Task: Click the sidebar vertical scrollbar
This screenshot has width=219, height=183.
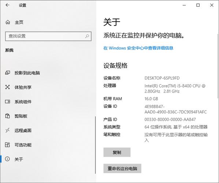Action: click(x=95, y=145)
